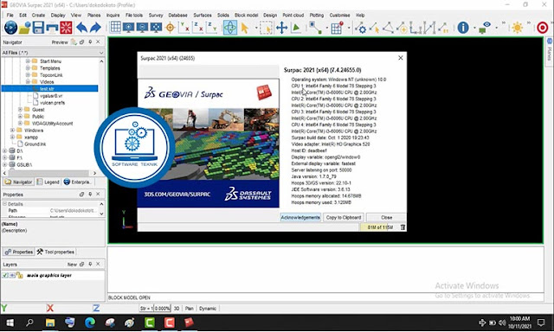Click the yellow sun lighting icon
The height and width of the screenshot is (332, 554).
pyautogui.click(x=518, y=28)
